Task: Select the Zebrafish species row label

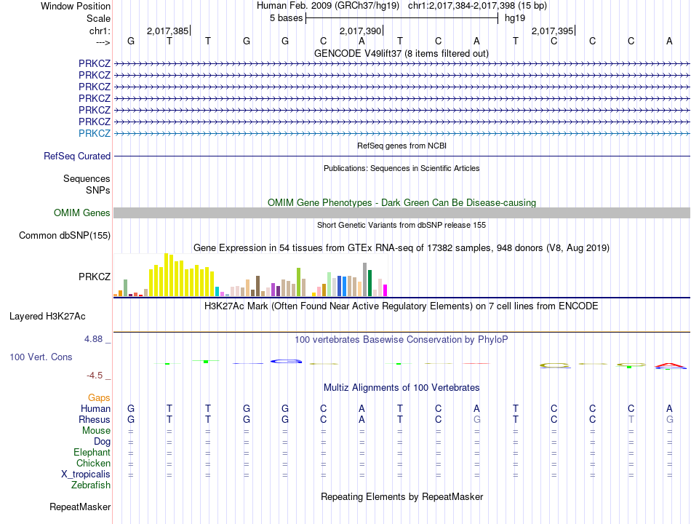Action: point(91,485)
